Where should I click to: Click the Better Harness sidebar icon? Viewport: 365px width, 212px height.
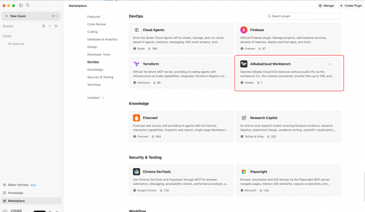pos(4,185)
